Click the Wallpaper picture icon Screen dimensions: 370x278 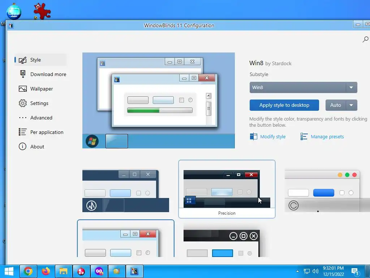23,89
